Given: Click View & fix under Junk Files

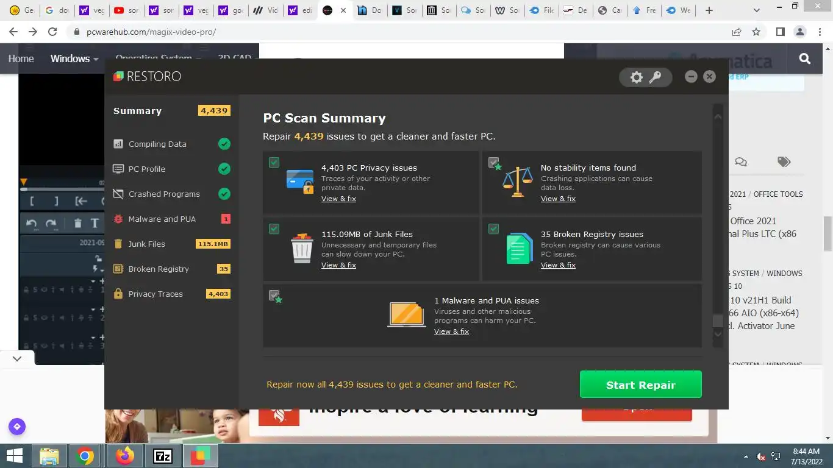Looking at the screenshot, I should 338,265.
